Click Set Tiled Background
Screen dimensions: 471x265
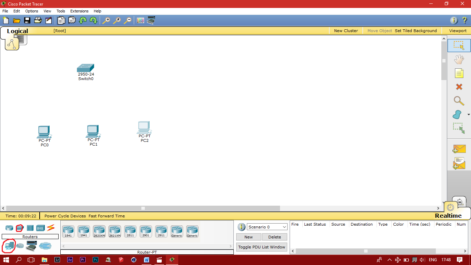[x=416, y=31]
